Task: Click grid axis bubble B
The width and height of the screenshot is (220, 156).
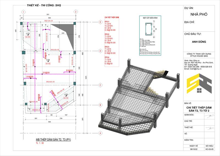Action: pyautogui.click(x=100, y=105)
